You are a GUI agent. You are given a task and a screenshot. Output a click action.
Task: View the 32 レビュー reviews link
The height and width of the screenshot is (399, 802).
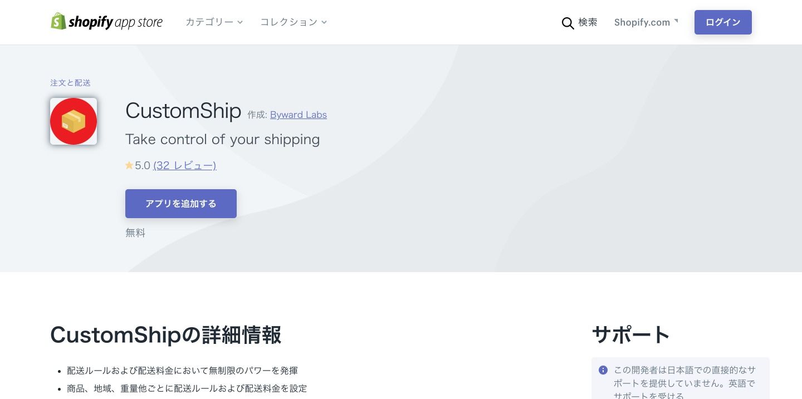[x=184, y=165]
